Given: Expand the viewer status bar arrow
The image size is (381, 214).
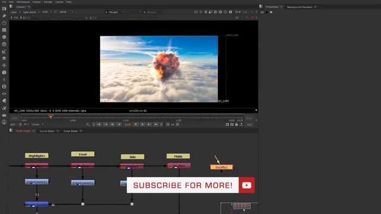Looking at the screenshot, I should pyautogui.click(x=256, y=111).
